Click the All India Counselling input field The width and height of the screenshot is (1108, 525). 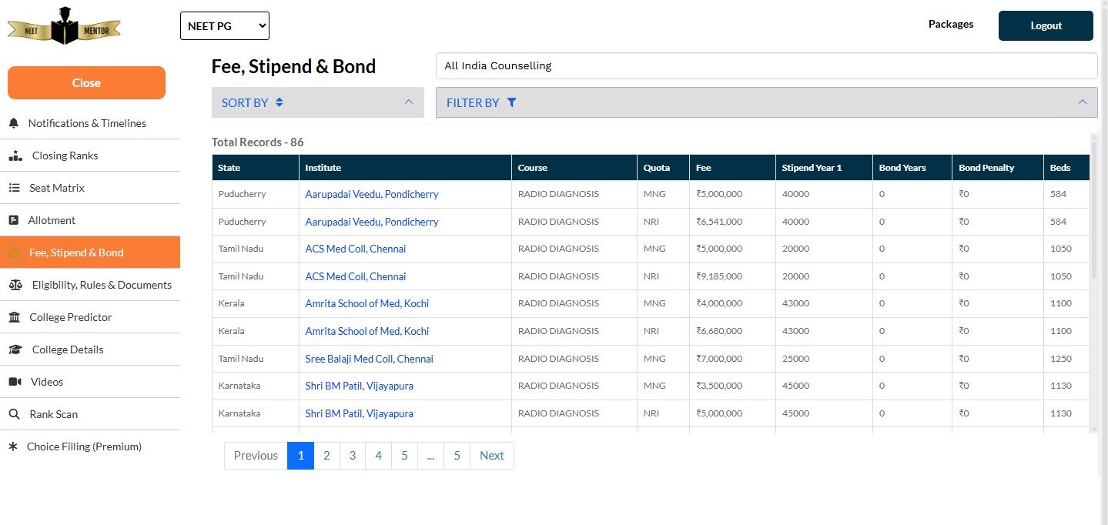pos(766,66)
